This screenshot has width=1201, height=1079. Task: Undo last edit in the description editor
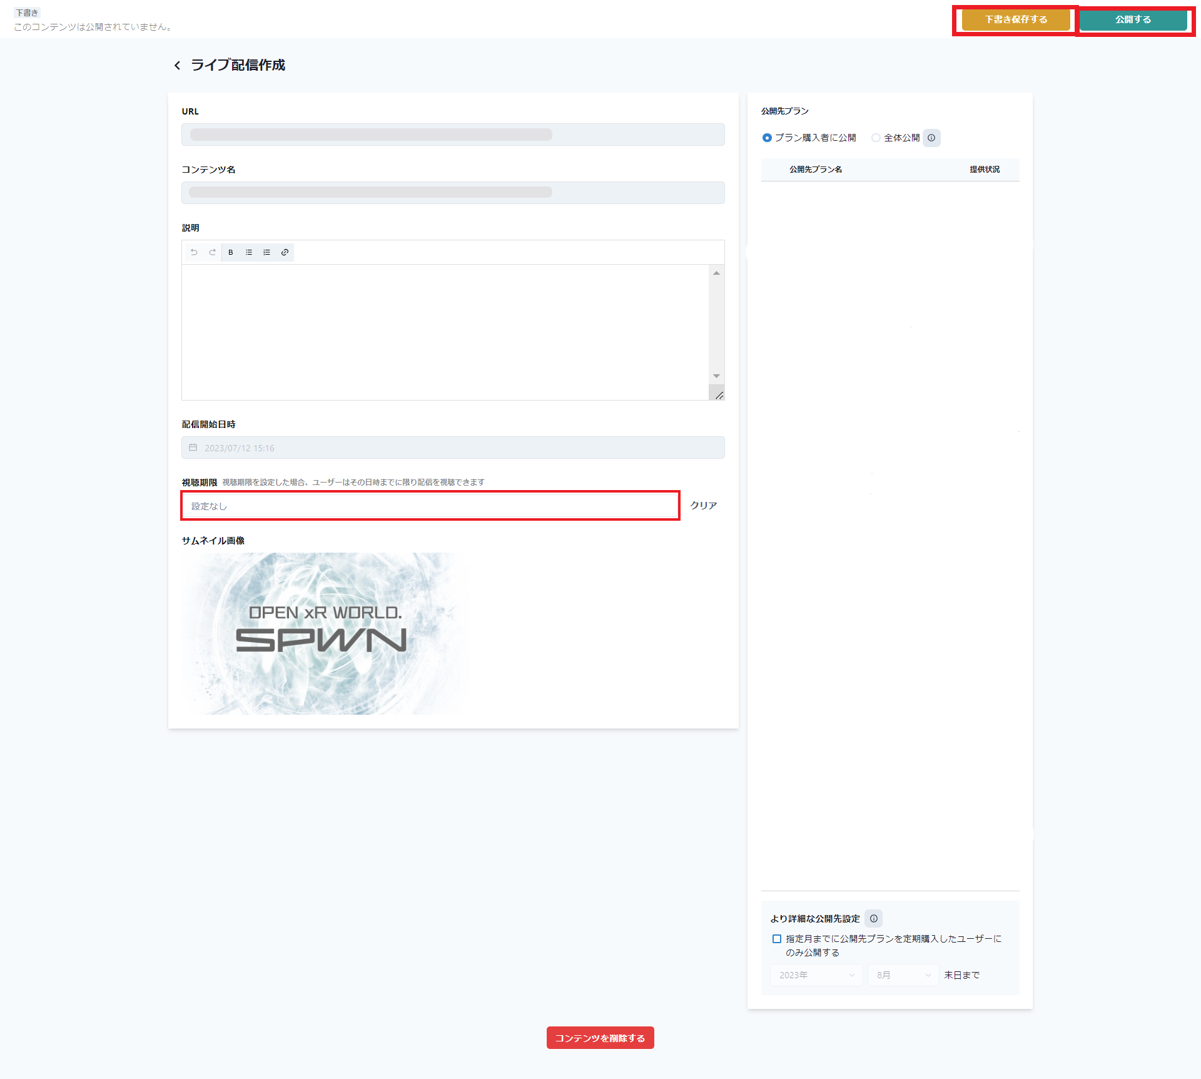194,252
